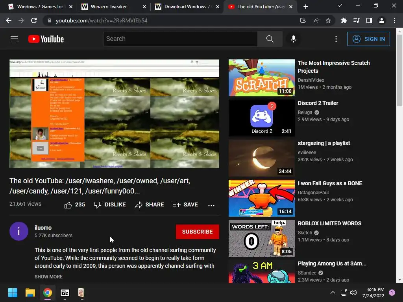Viewport: 403px width, 302px height.
Task: Close the Winaero Tweaker tab
Action: pyautogui.click(x=144, y=7)
